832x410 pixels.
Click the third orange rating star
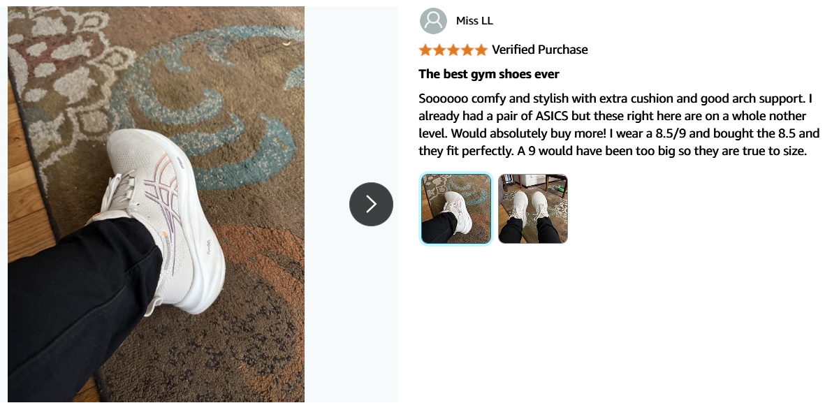(x=453, y=50)
